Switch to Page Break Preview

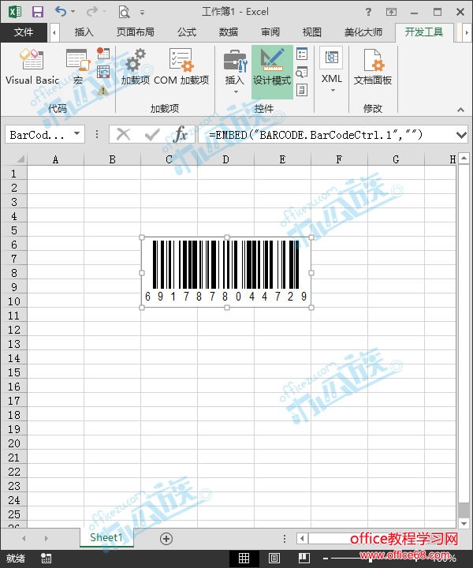(x=304, y=559)
